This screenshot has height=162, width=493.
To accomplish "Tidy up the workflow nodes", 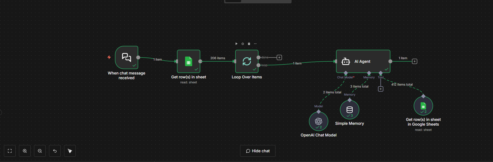I will click(x=70, y=151).
